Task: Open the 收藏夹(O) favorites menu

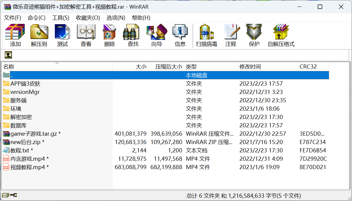Action: click(88, 18)
